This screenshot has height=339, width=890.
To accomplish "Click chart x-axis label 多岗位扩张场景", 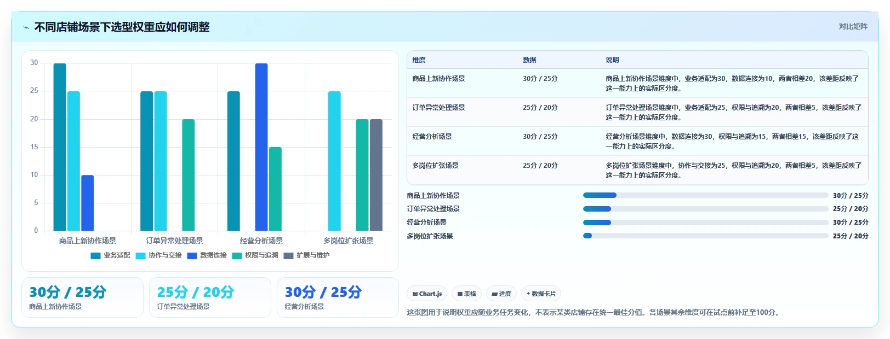I will pos(349,241).
